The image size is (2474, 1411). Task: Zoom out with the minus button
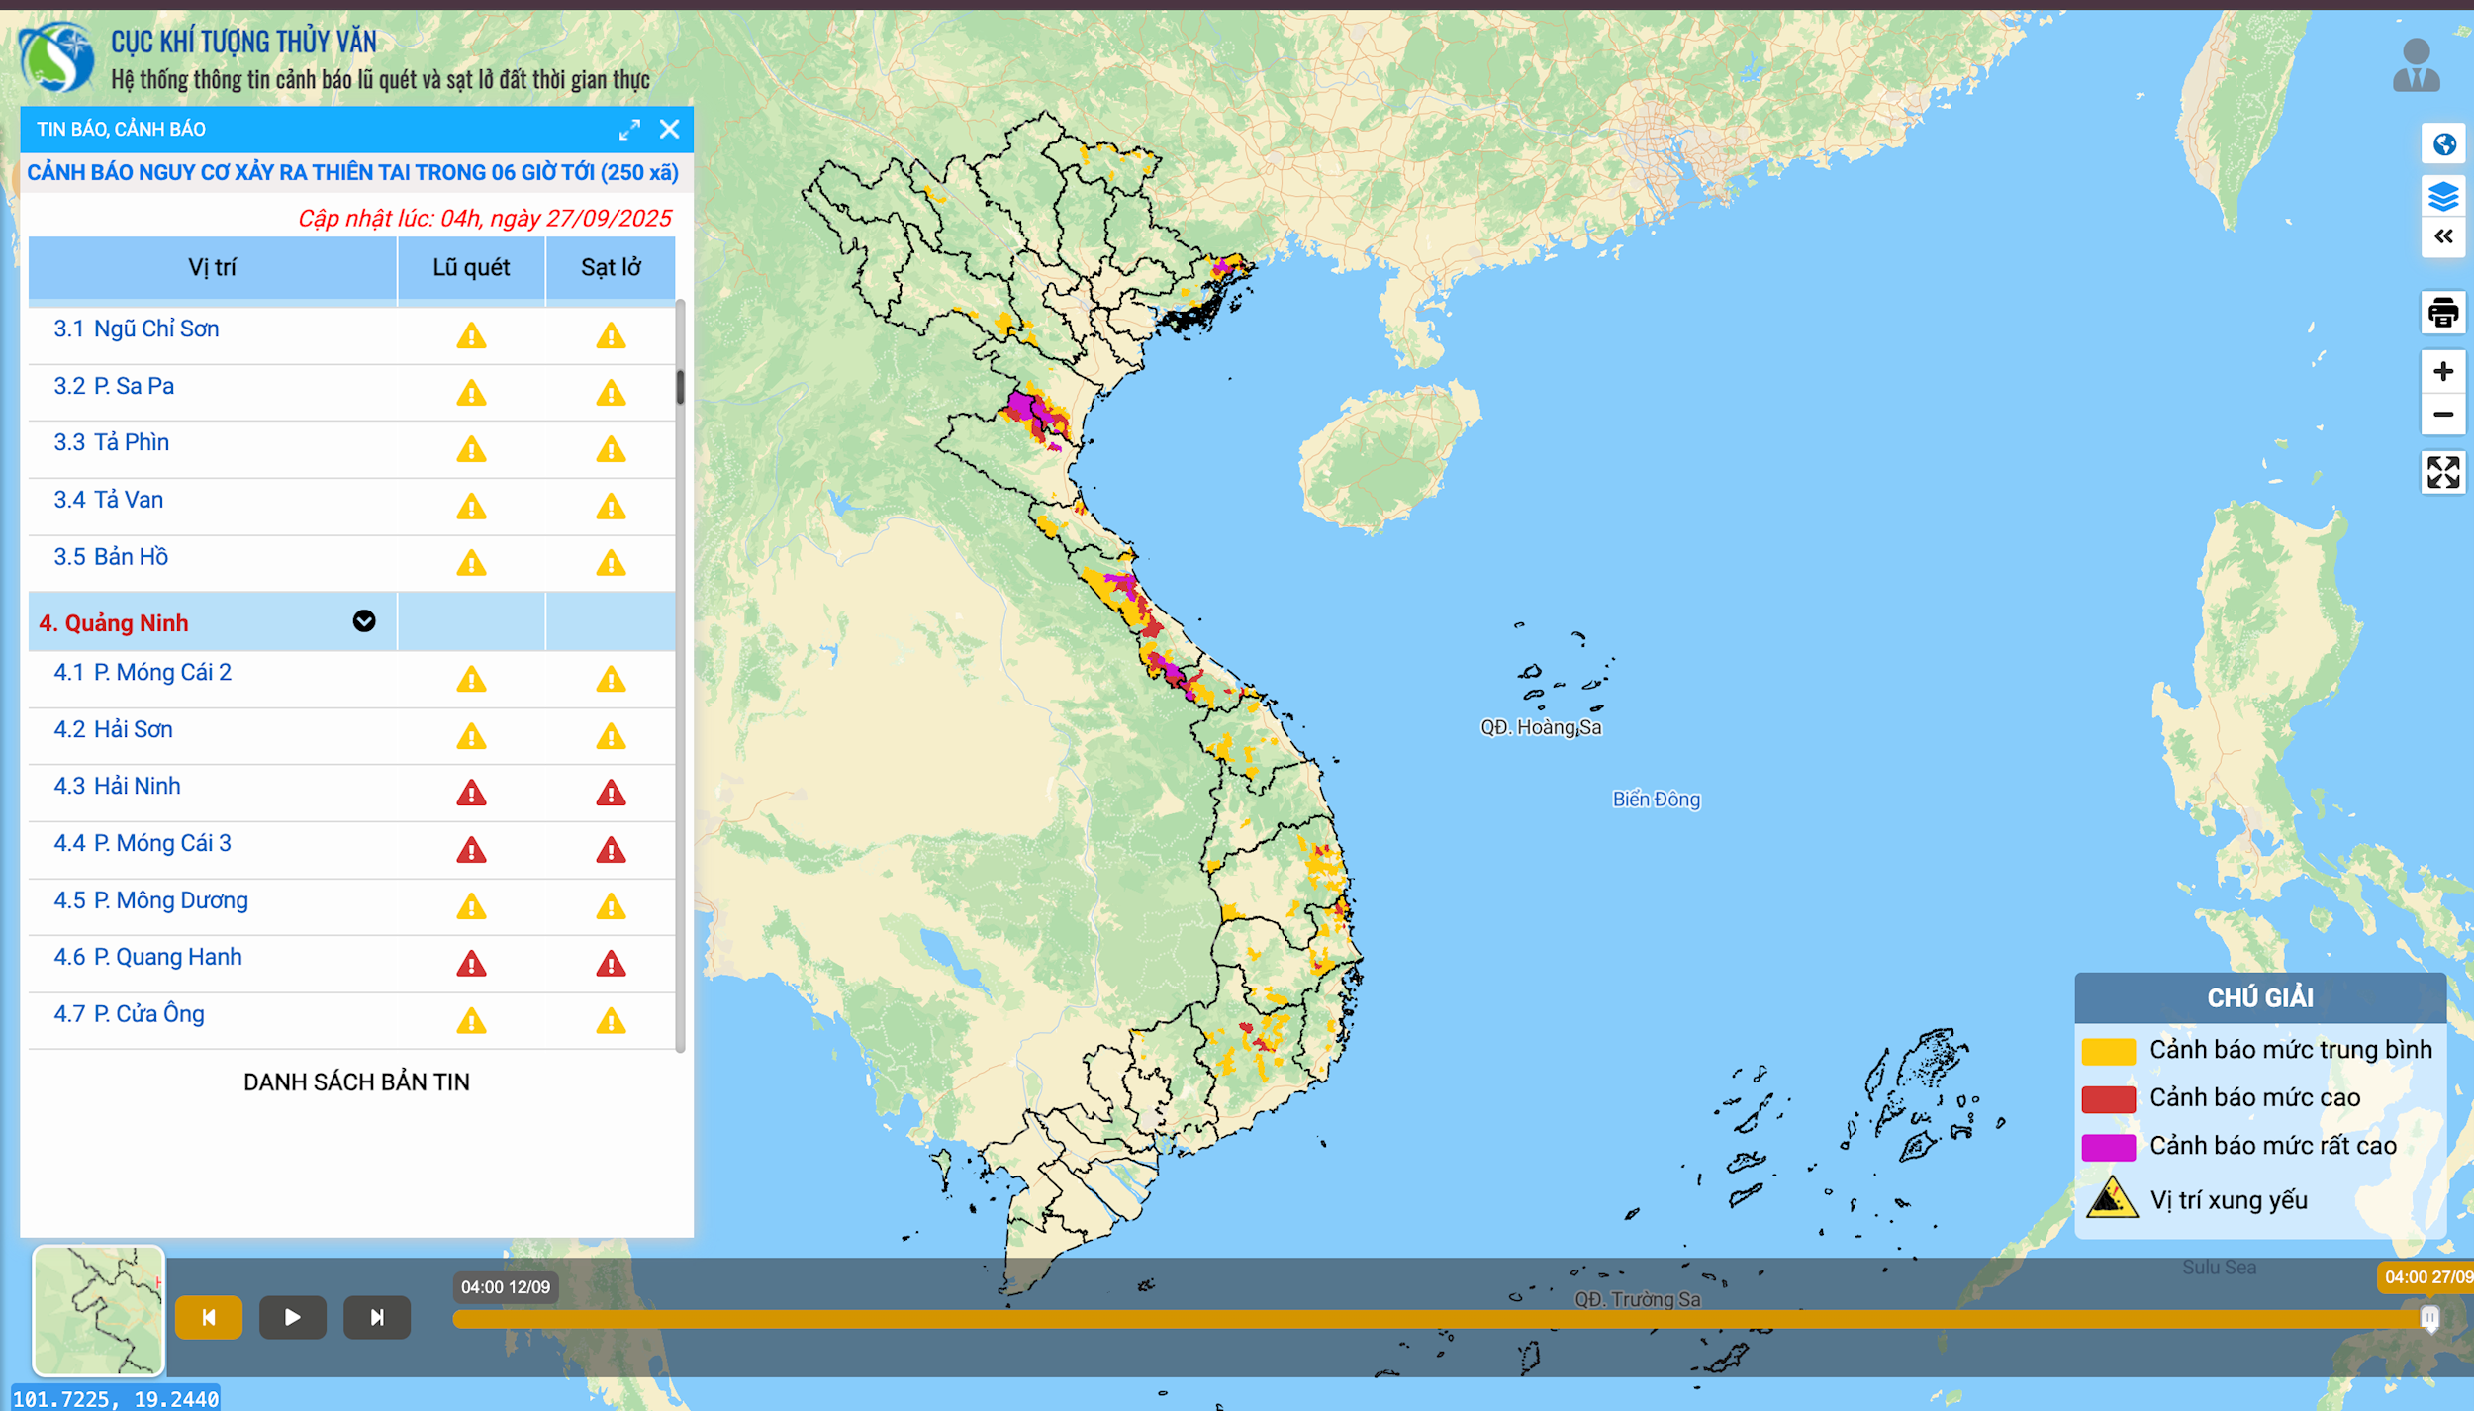point(2443,415)
